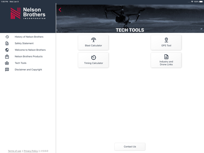
Task: Open the Terms of use link
Action: (x=14, y=151)
